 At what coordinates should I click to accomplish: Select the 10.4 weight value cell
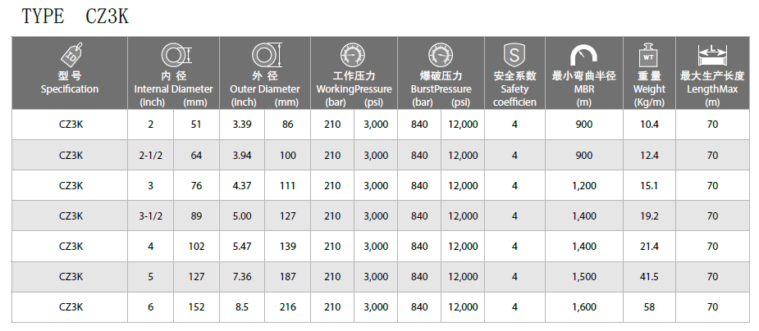[x=649, y=125]
